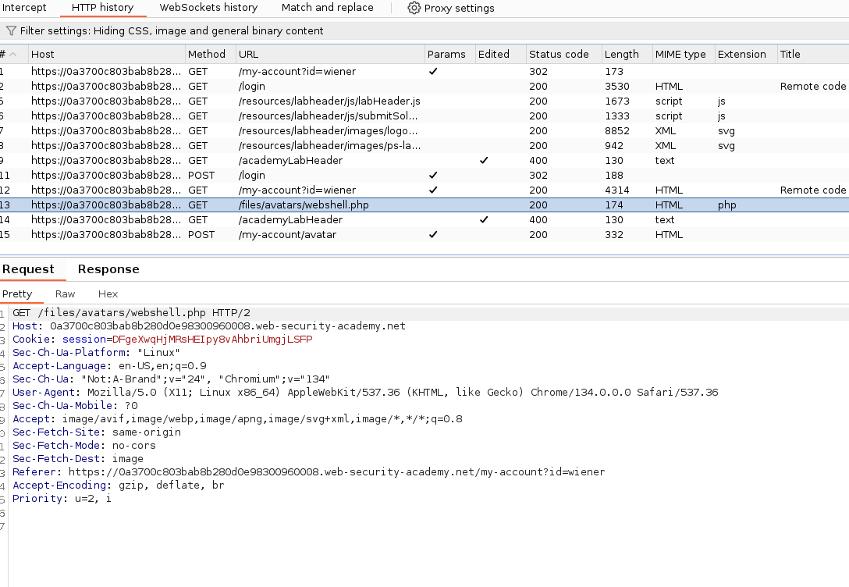Click the Params checkmark for POST /login
The height and width of the screenshot is (587, 849).
[x=433, y=176]
